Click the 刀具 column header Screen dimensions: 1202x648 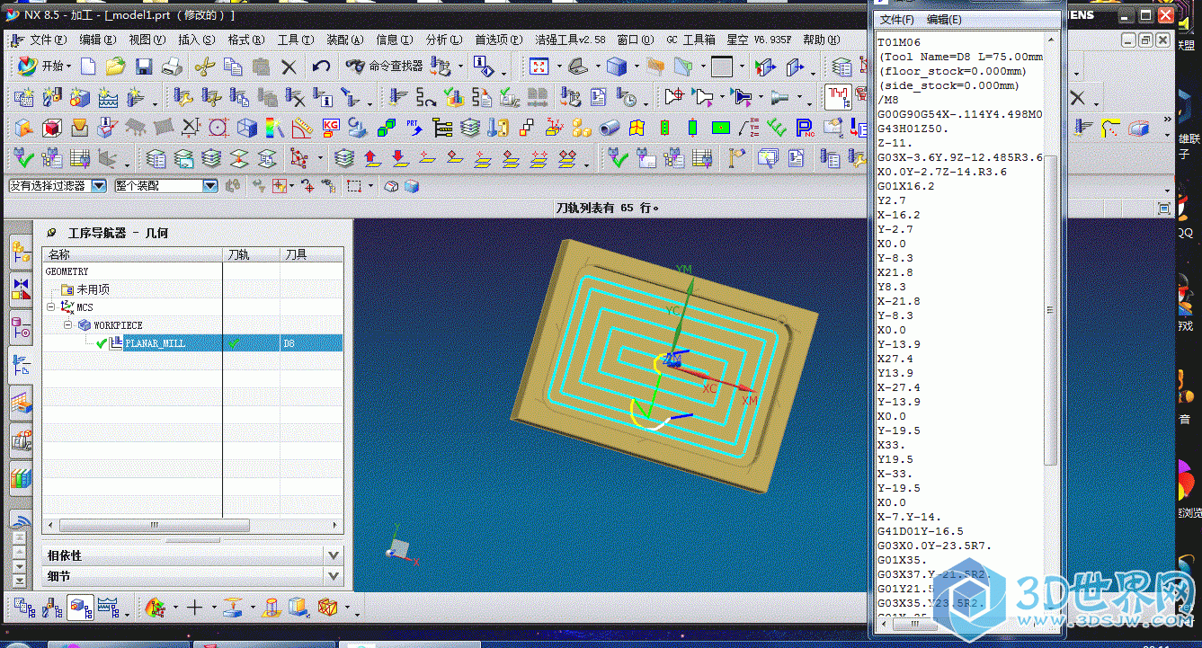coord(311,254)
